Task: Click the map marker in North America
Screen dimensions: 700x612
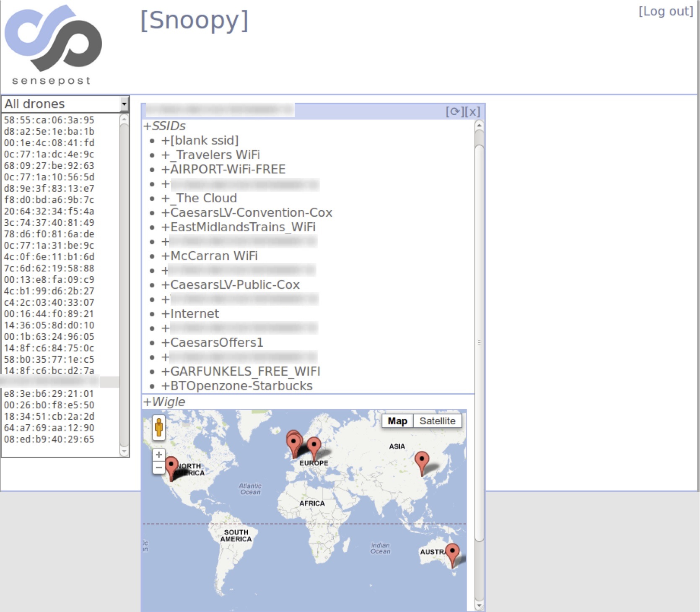Action: [x=171, y=466]
